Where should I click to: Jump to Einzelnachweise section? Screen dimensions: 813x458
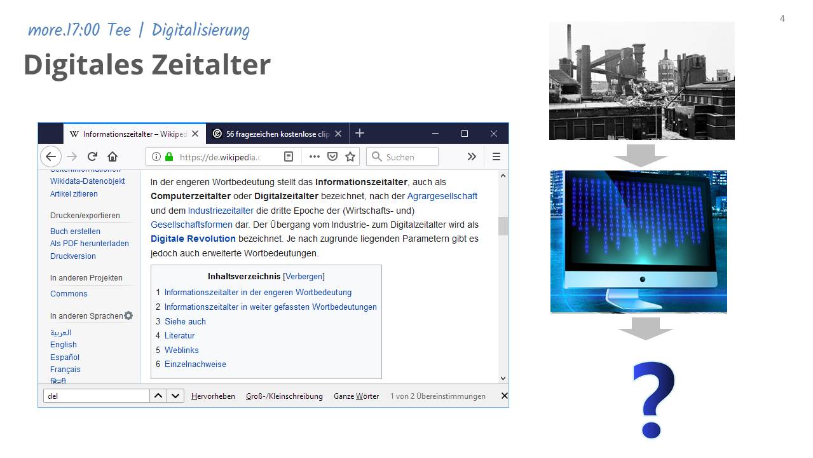195,364
